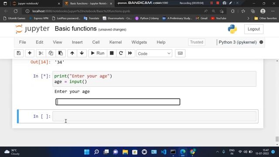Open Microsoft Edge from taskbar
279x157 pixels.
pos(183,152)
